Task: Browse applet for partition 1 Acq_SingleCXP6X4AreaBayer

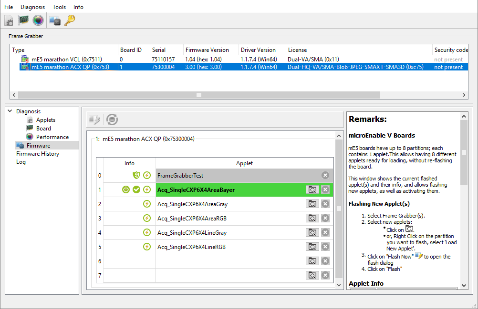Action: click(x=312, y=190)
